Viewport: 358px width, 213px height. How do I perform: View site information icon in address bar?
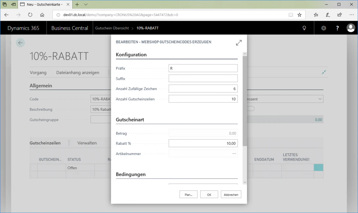[x=58, y=15]
